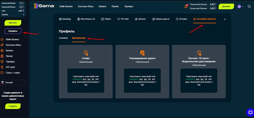Click the Gama logo
This screenshot has width=254, height=118.
point(44,6)
